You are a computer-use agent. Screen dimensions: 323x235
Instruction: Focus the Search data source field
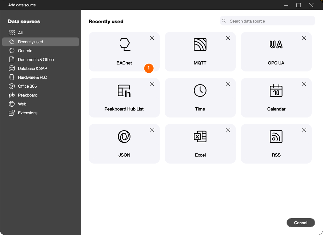267,21
